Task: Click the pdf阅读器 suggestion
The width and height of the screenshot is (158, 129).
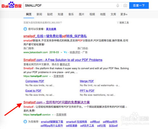Action: (x=71, y=126)
